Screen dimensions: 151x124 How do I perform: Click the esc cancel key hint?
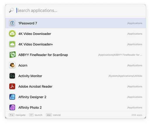coord(53,115)
